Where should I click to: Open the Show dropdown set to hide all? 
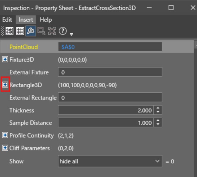tap(110, 161)
